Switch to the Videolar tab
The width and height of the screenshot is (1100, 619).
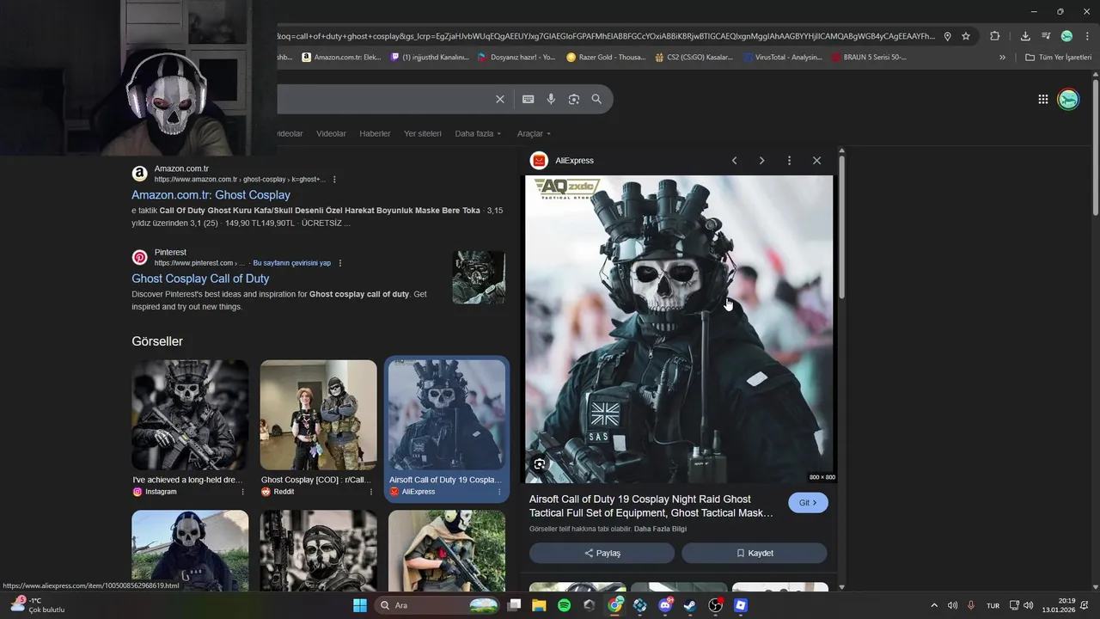(x=331, y=134)
